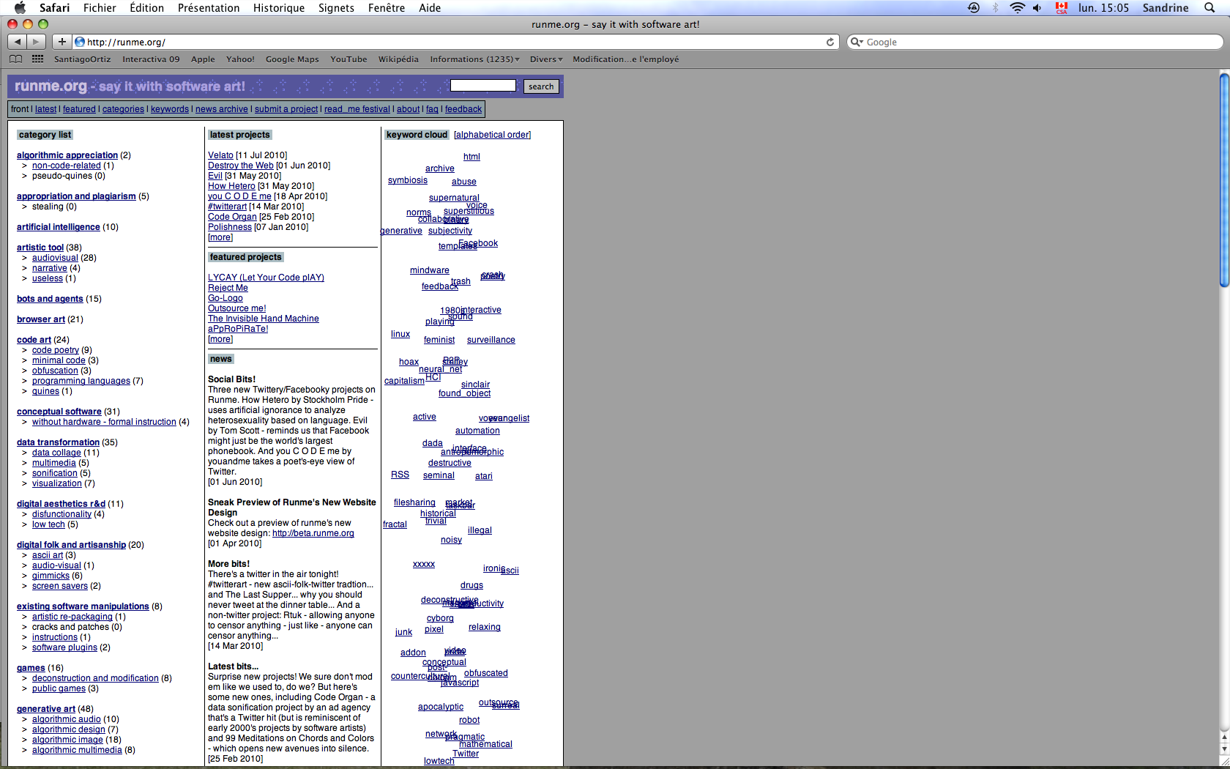
Task: Click the Google search magnifier dropdown
Action: pos(857,42)
